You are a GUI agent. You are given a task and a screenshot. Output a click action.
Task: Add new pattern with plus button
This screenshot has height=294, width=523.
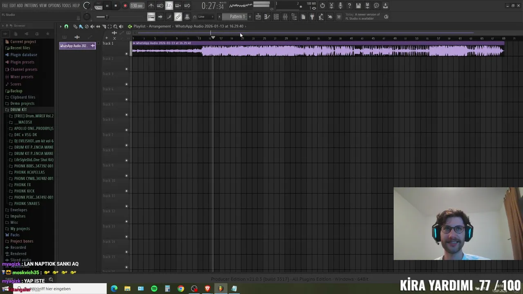[x=250, y=17]
